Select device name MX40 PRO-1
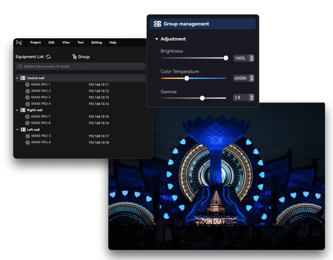 tap(41, 84)
